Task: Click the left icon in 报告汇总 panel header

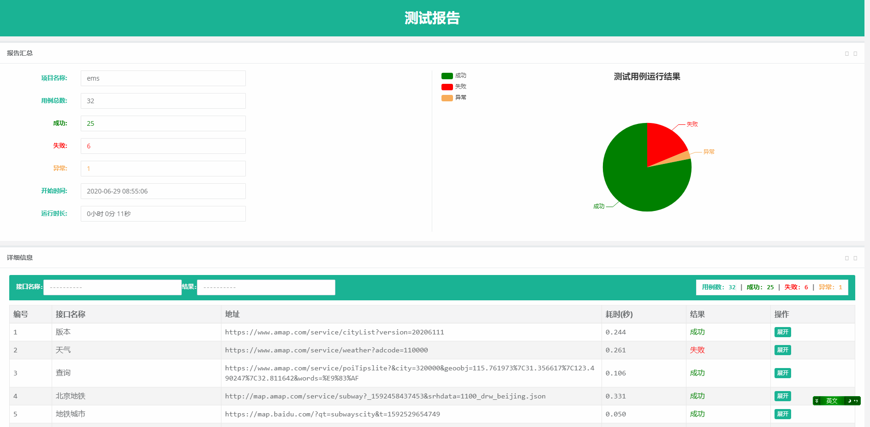Action: tap(847, 53)
